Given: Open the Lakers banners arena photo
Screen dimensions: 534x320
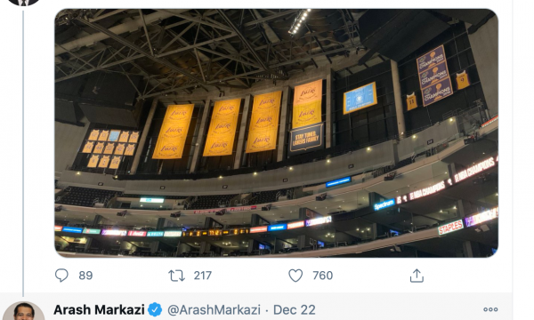Looking at the screenshot, I should (276, 133).
